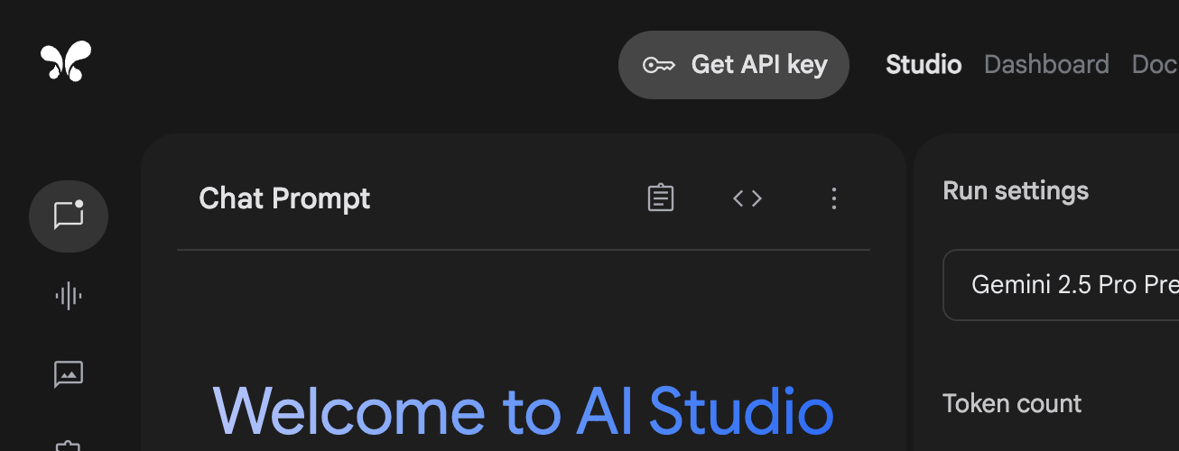Click the Get API key button
The height and width of the screenshot is (451, 1179).
click(734, 65)
